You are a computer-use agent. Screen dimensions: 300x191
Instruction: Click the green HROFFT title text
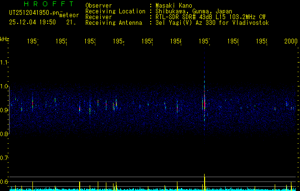pyautogui.click(x=49, y=4)
